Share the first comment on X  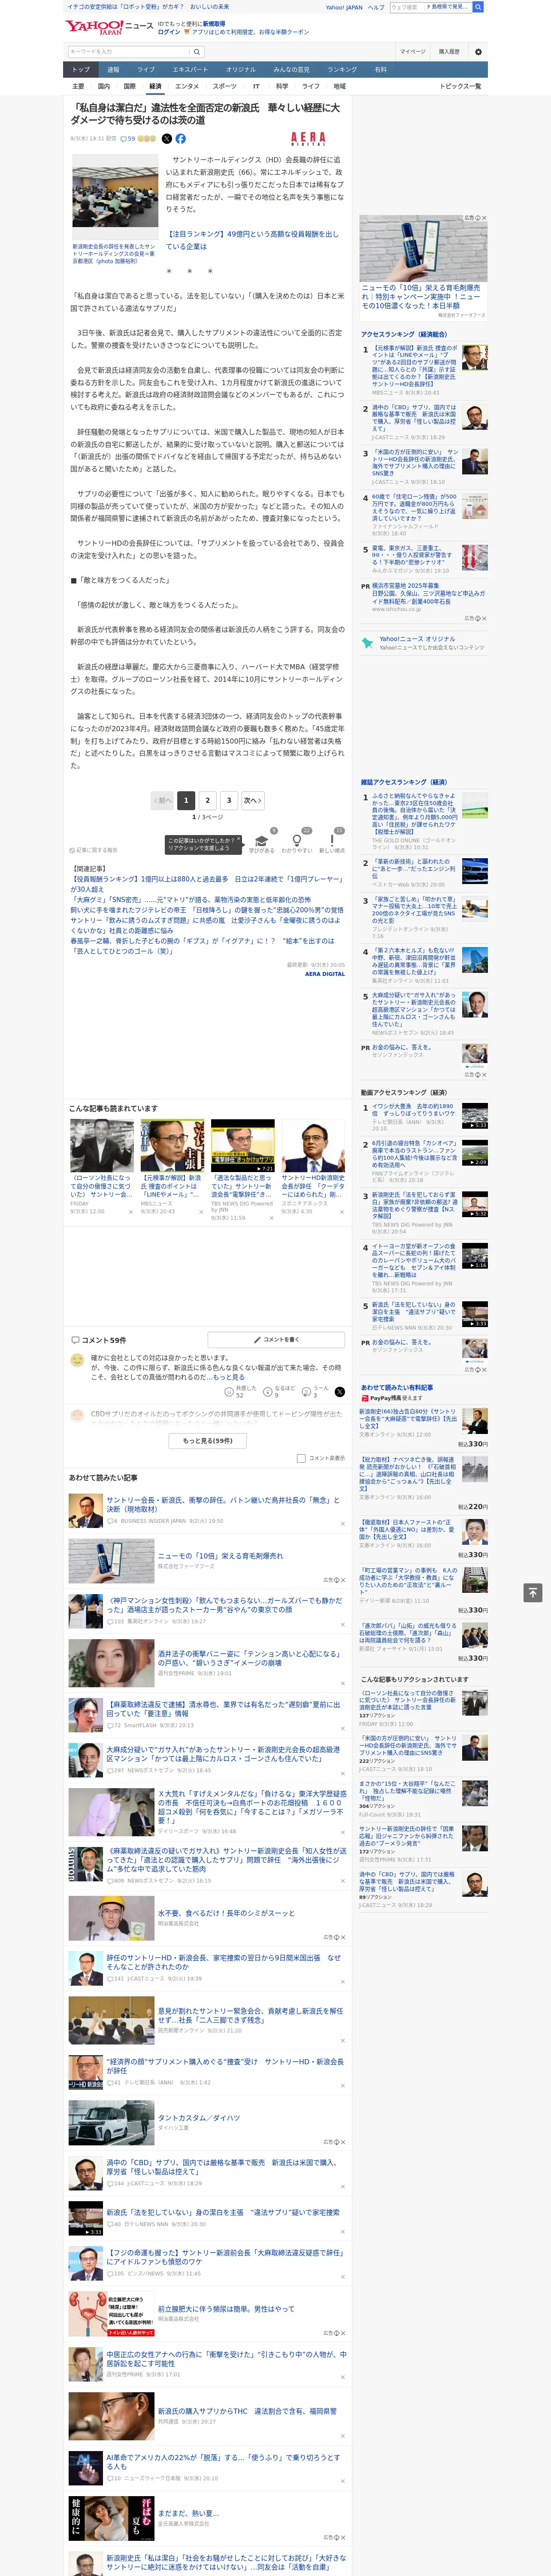(x=339, y=1392)
